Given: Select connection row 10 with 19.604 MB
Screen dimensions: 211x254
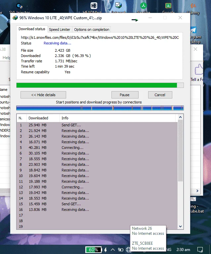Looking at the screenshot, I should pyautogui.click(x=97, y=176).
